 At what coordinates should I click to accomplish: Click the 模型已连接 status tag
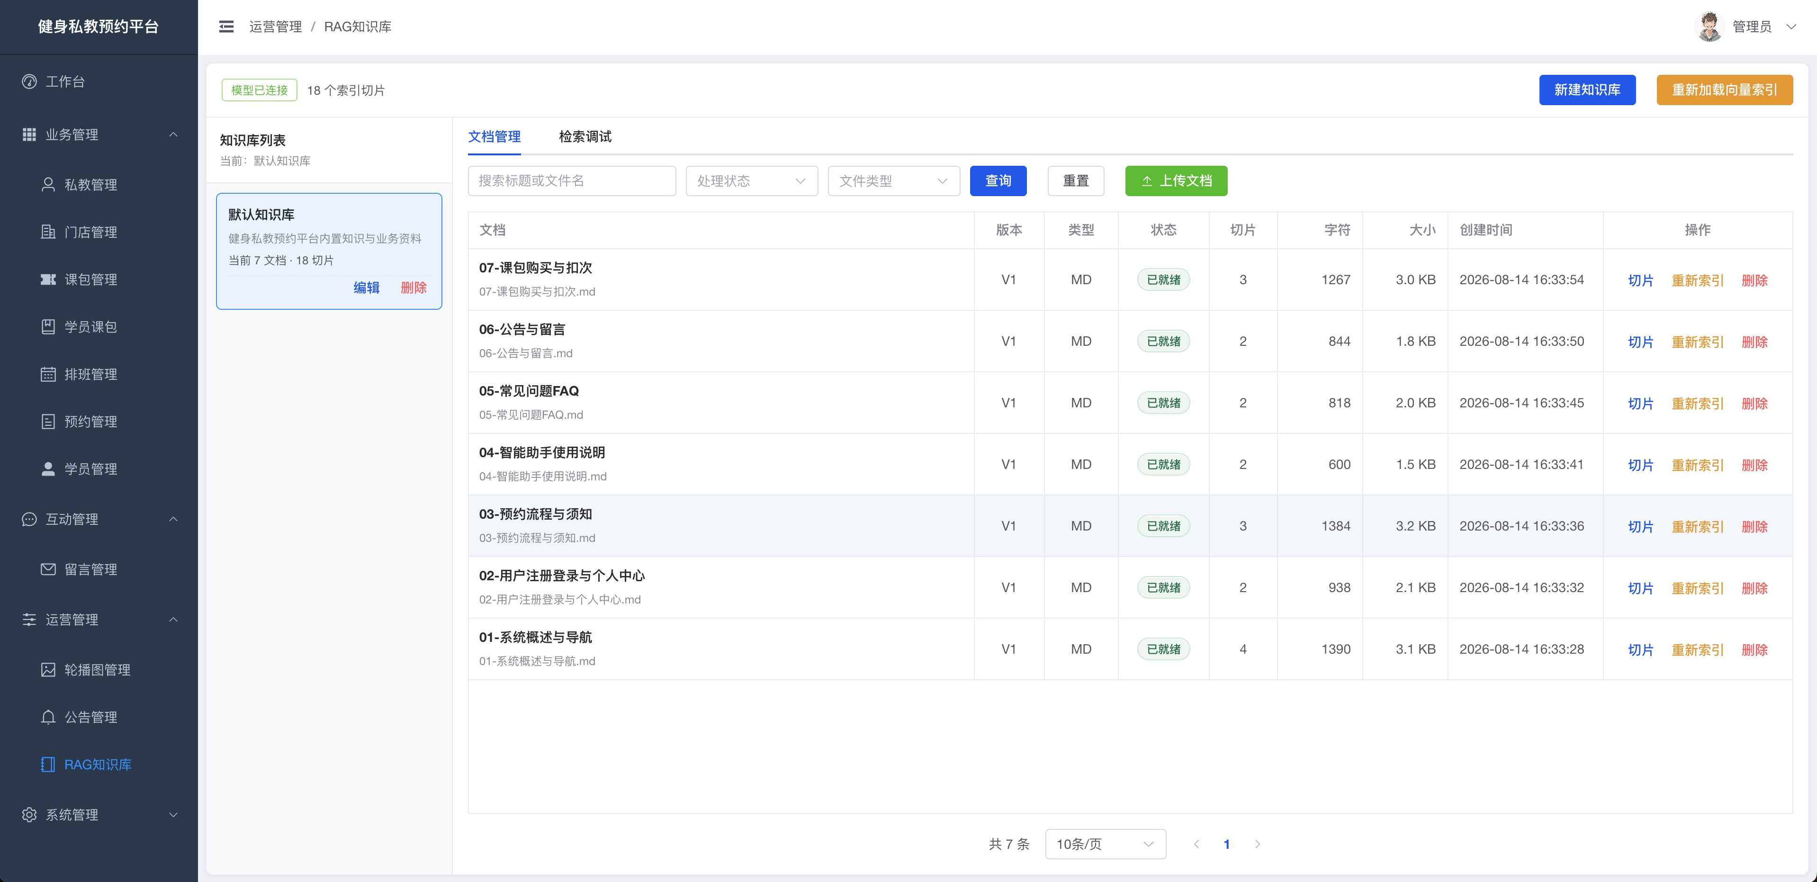tap(260, 90)
